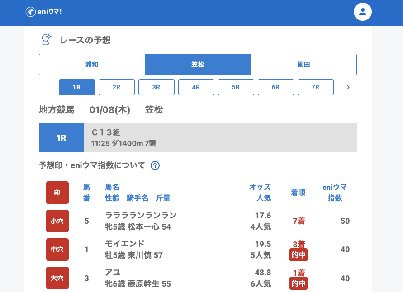403x292 pixels.
Task: Open help question mark about eniウマ index
Action: coord(155,165)
